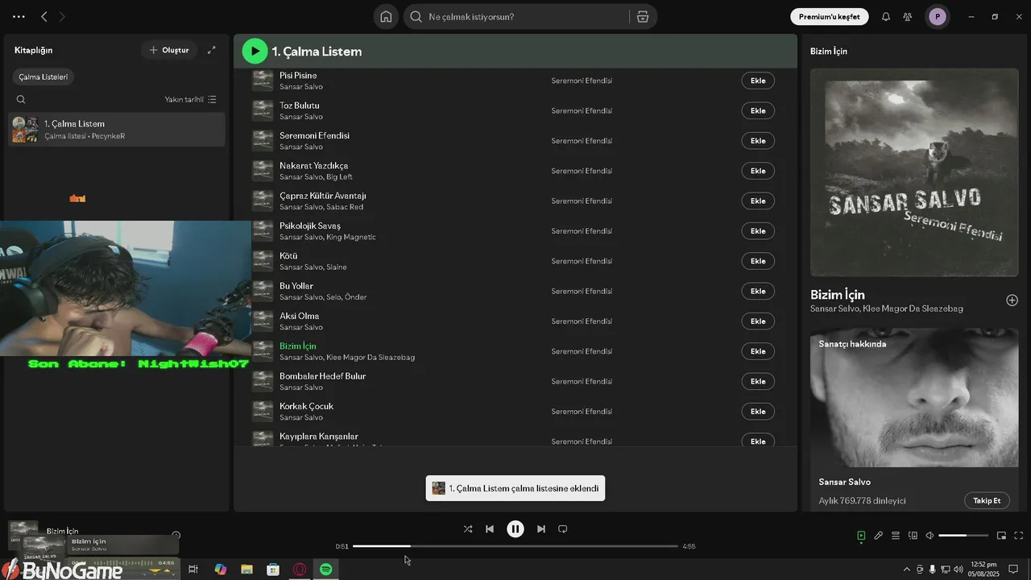
Task: Open the mini player icon
Action: (1001, 536)
